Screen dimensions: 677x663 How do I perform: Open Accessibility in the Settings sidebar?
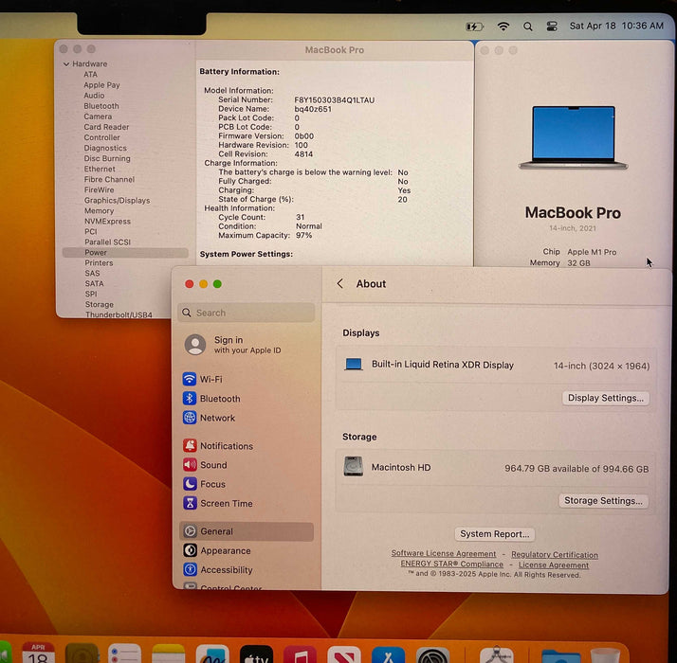pyautogui.click(x=247, y=569)
